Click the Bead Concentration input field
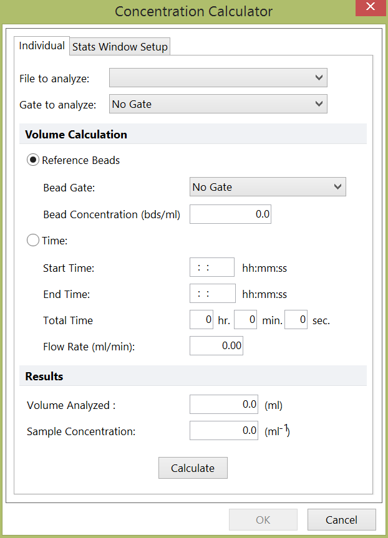The image size is (388, 538). 230,214
